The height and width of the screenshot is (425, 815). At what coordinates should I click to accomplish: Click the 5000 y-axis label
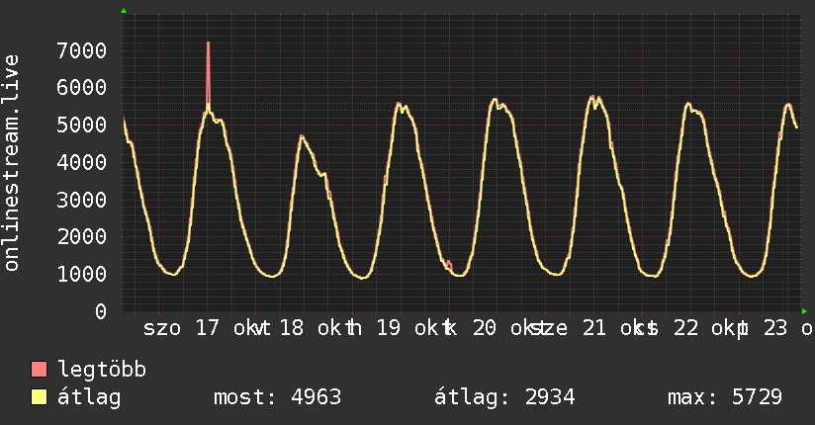(82, 125)
